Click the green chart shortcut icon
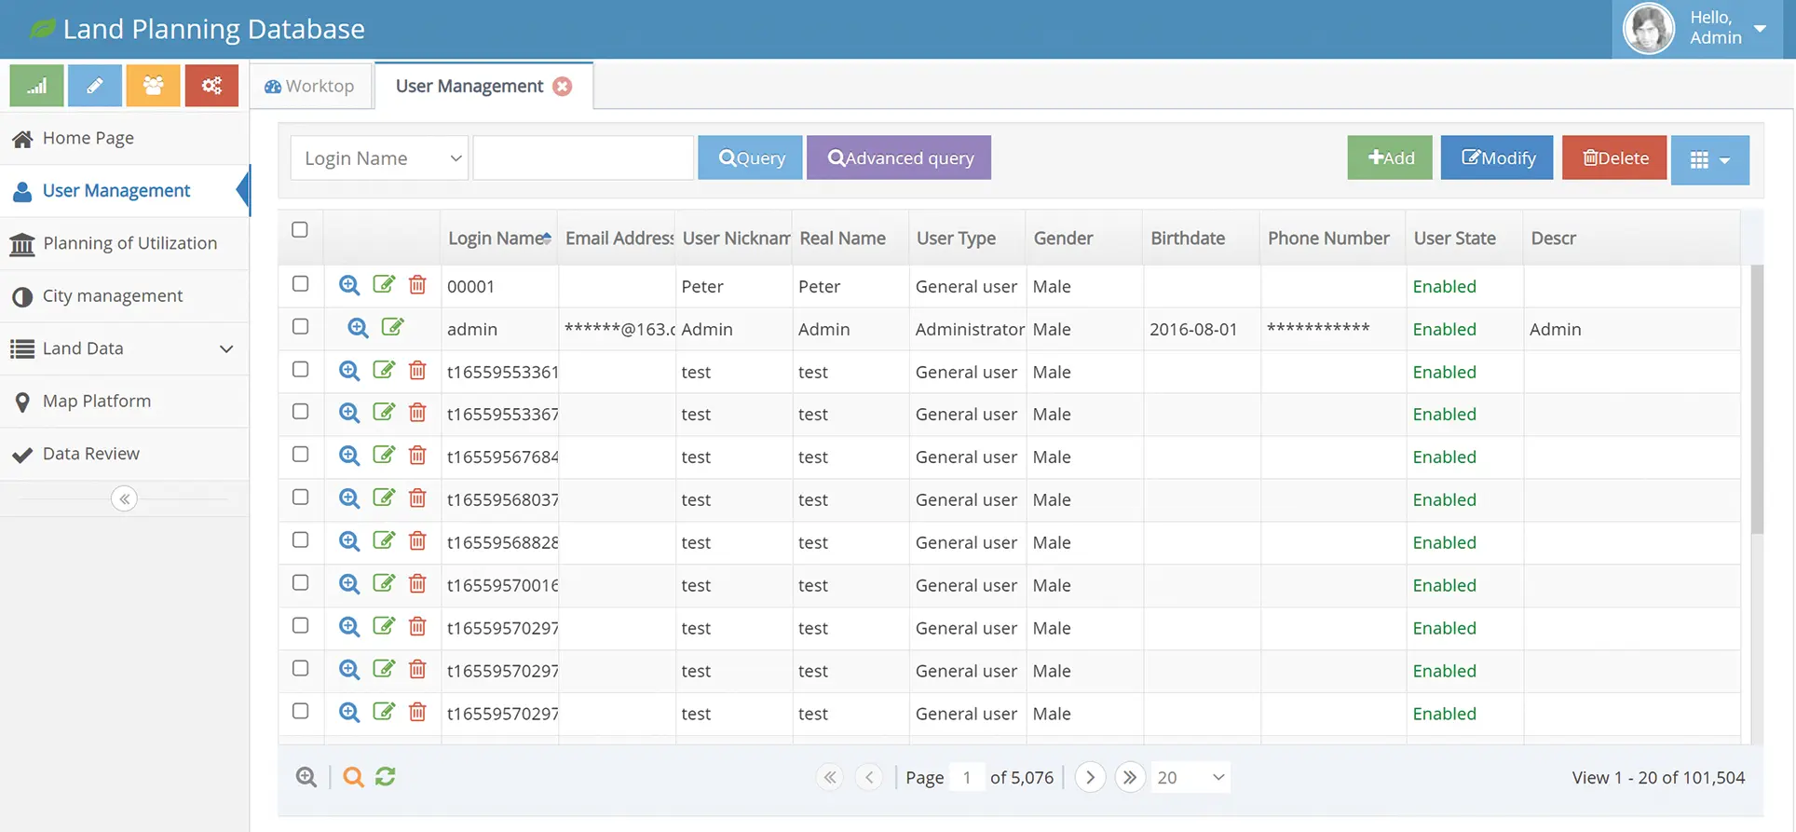Image resolution: width=1796 pixels, height=832 pixels. [36, 86]
